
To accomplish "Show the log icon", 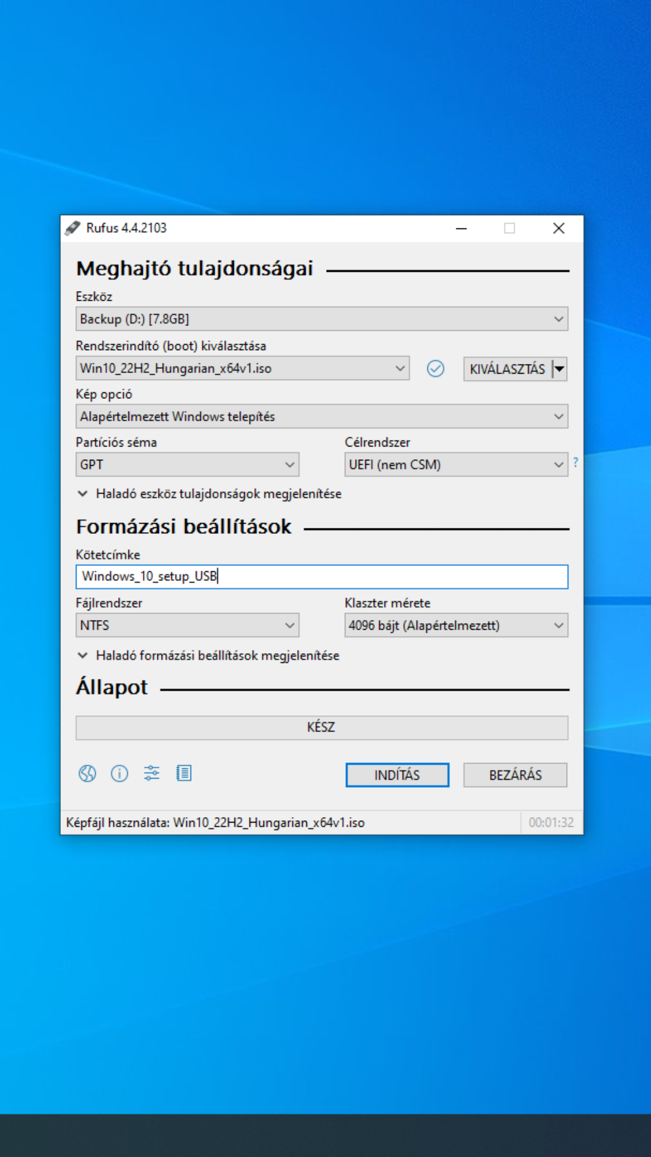I will [x=184, y=773].
